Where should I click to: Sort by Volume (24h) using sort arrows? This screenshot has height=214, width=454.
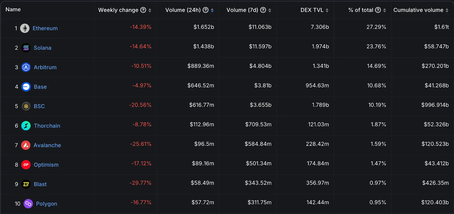212,10
